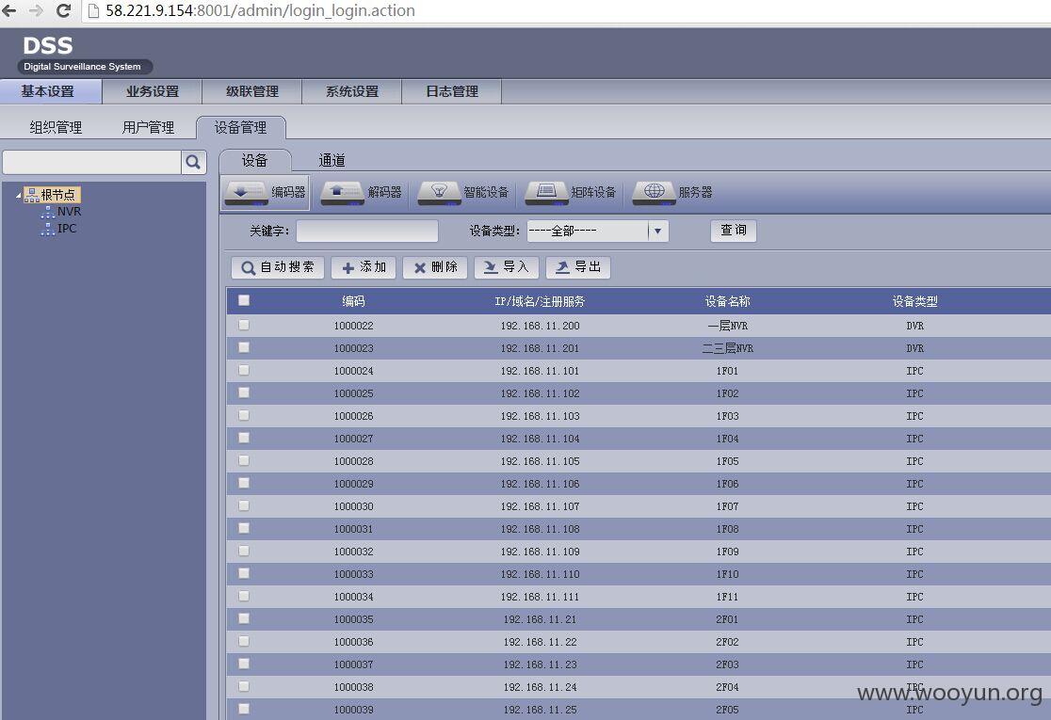Click IP cell 192.168.11.111

540,596
